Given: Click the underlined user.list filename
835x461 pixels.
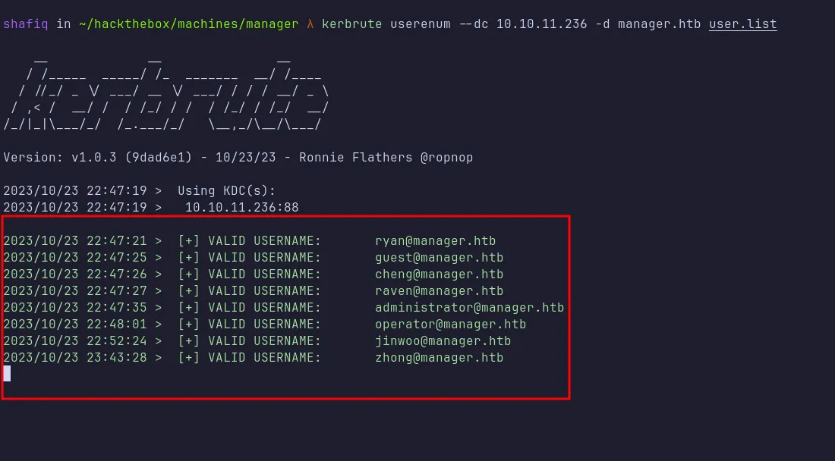Looking at the screenshot, I should [x=742, y=24].
